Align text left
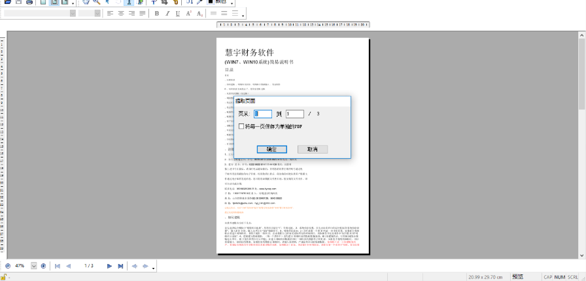586x281 pixels. point(110,14)
